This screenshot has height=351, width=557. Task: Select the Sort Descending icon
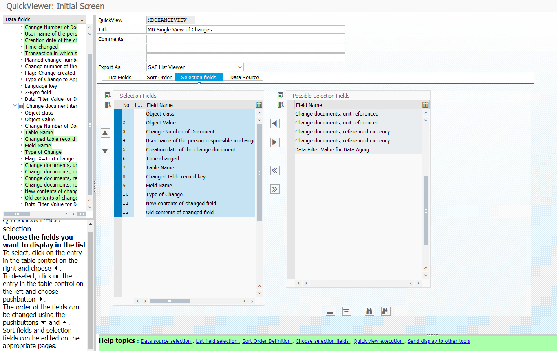346,311
